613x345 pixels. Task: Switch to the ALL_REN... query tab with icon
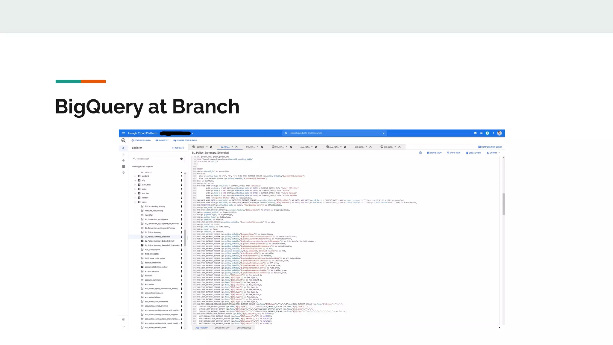(333, 147)
